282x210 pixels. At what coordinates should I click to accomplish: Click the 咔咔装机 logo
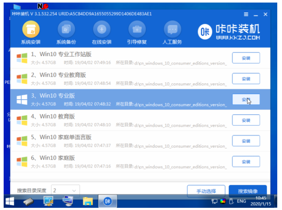229,32
